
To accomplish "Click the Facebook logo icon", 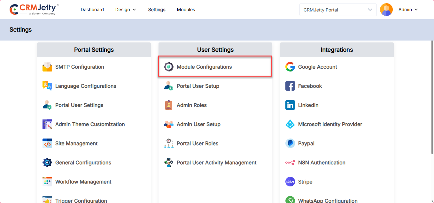I will tap(290, 86).
